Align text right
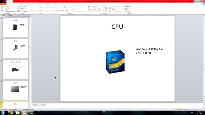 coord(61,11)
